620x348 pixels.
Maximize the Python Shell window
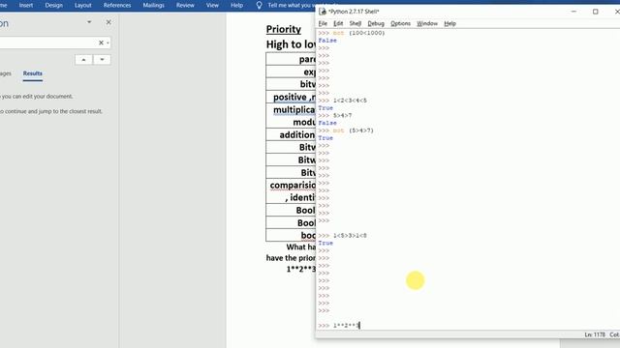pyautogui.click(x=595, y=12)
